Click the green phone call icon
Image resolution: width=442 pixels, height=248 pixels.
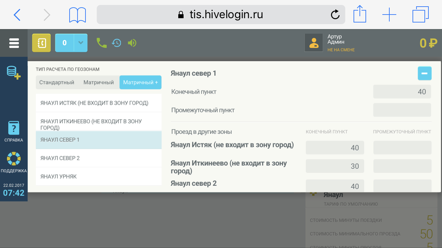tap(101, 43)
